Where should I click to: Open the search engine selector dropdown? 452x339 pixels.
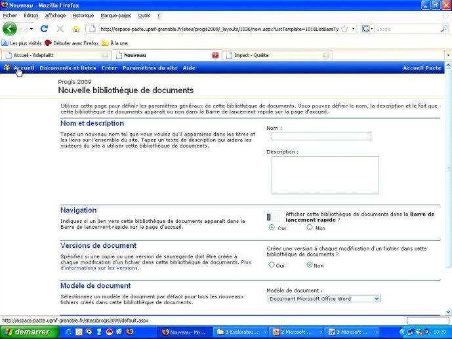(x=367, y=29)
